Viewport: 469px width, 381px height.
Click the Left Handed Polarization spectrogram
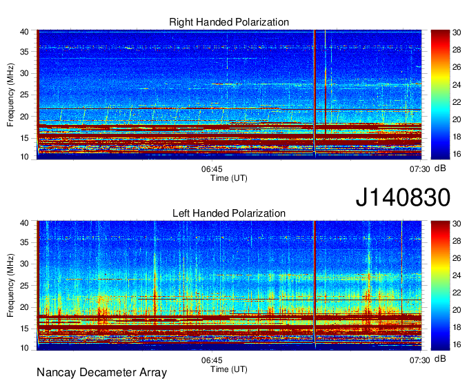229,286
